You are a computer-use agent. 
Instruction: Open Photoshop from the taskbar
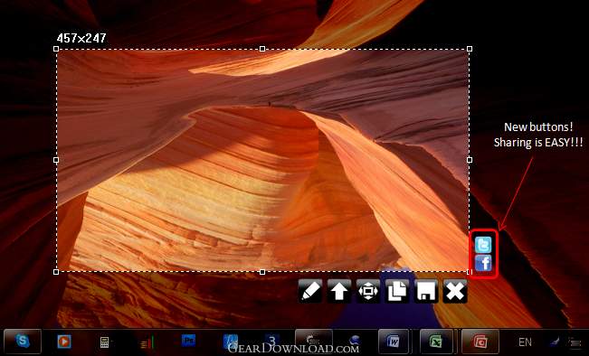[188, 341]
